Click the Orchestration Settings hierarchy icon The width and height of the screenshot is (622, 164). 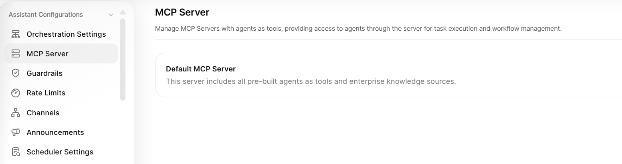click(x=16, y=34)
